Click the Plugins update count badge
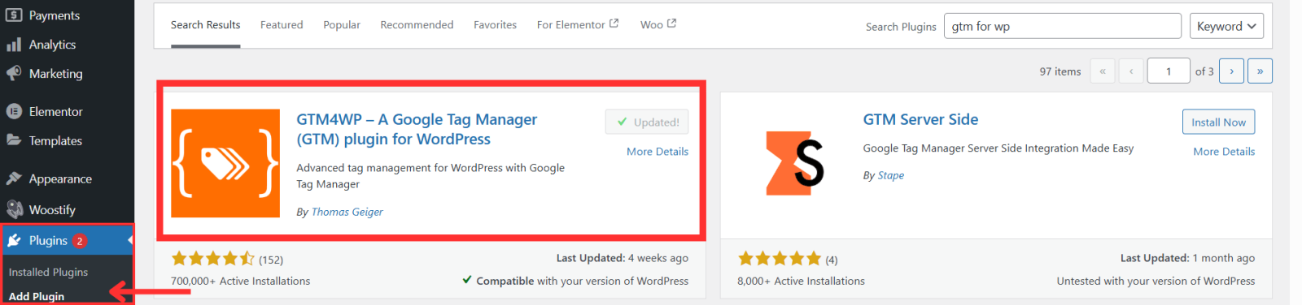 pyautogui.click(x=80, y=241)
